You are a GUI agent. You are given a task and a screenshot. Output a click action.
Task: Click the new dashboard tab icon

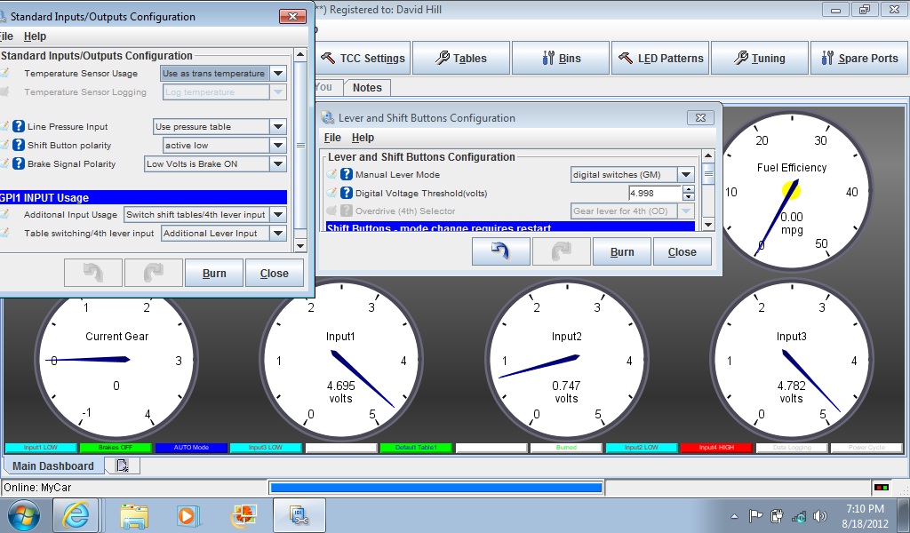coord(123,465)
